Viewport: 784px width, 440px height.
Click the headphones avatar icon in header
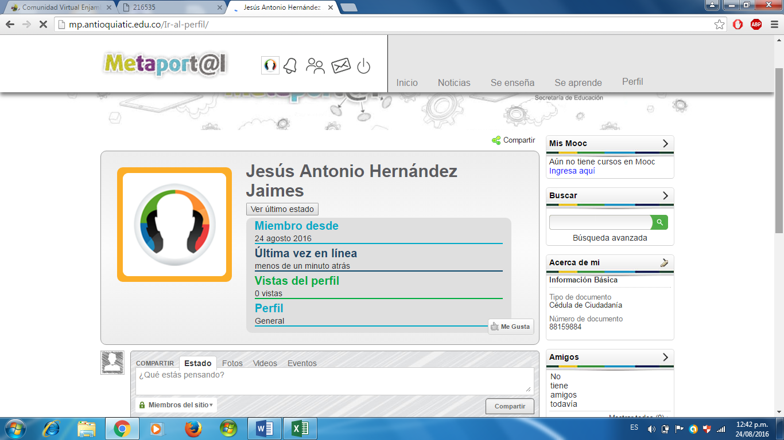point(270,65)
